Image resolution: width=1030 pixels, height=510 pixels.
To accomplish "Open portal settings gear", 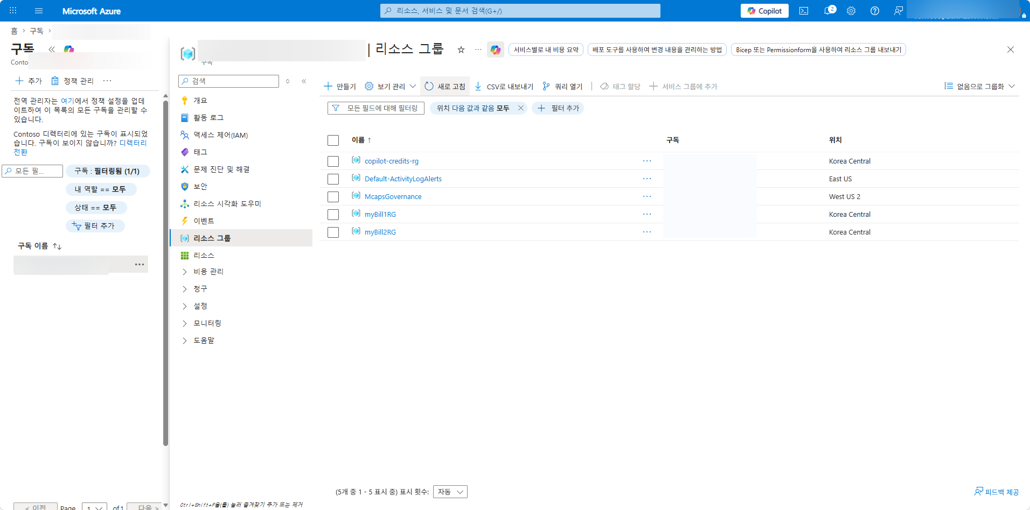I will (x=851, y=11).
